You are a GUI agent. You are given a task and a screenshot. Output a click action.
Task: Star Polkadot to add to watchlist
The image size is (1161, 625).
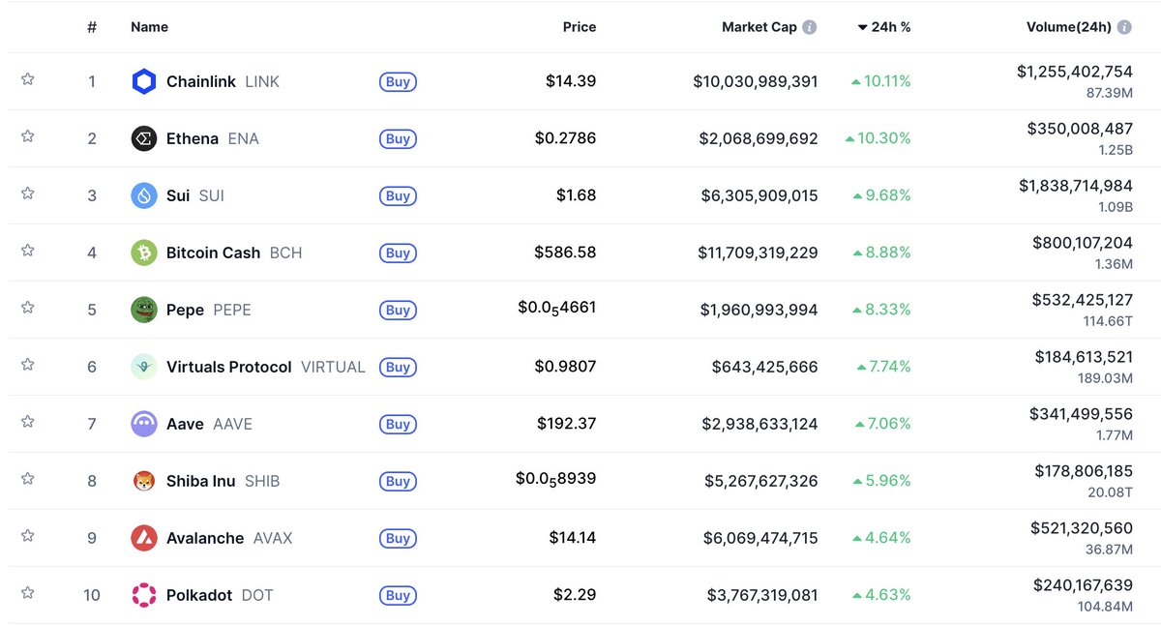[x=28, y=593]
